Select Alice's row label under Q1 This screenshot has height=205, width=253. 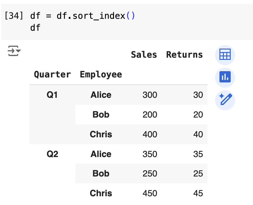pos(101,95)
